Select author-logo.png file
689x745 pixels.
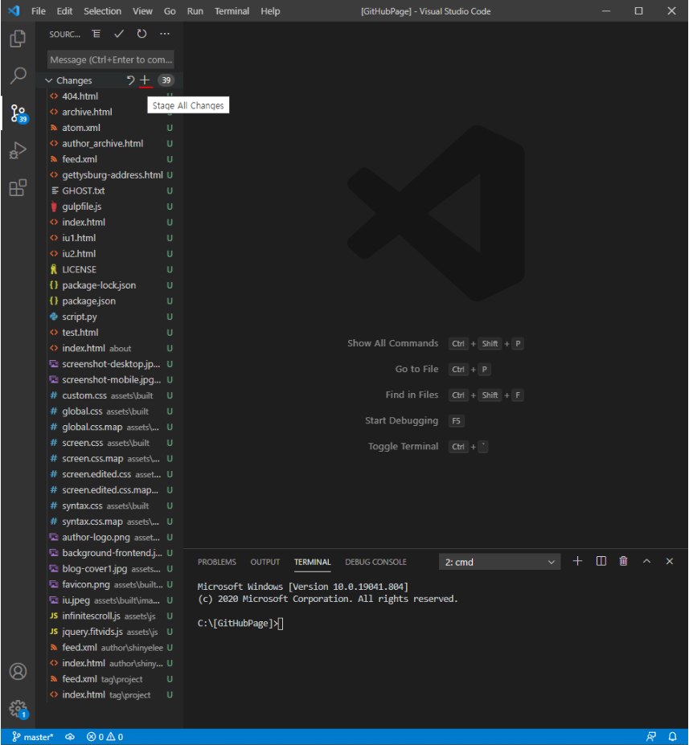coord(112,538)
